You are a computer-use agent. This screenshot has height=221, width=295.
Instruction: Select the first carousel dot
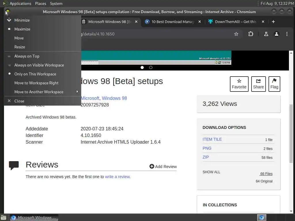point(142,67)
